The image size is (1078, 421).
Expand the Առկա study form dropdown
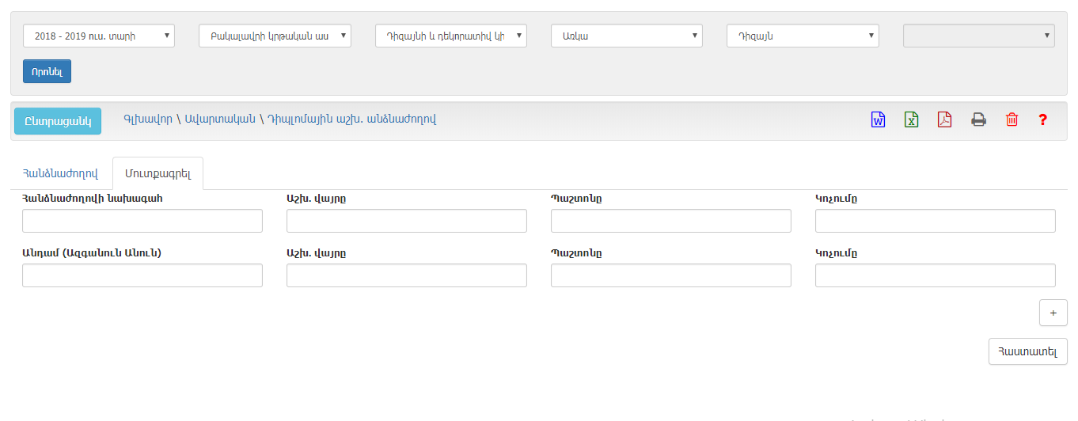pyautogui.click(x=626, y=36)
